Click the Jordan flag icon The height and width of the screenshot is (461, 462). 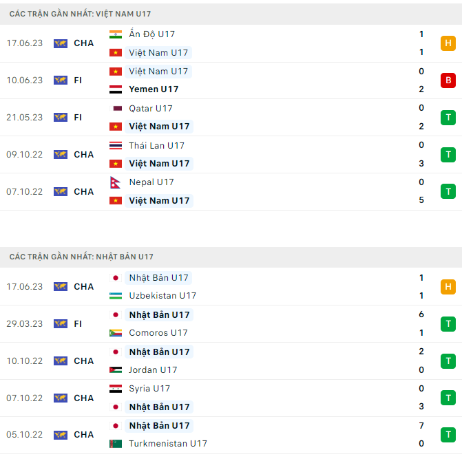pos(116,370)
